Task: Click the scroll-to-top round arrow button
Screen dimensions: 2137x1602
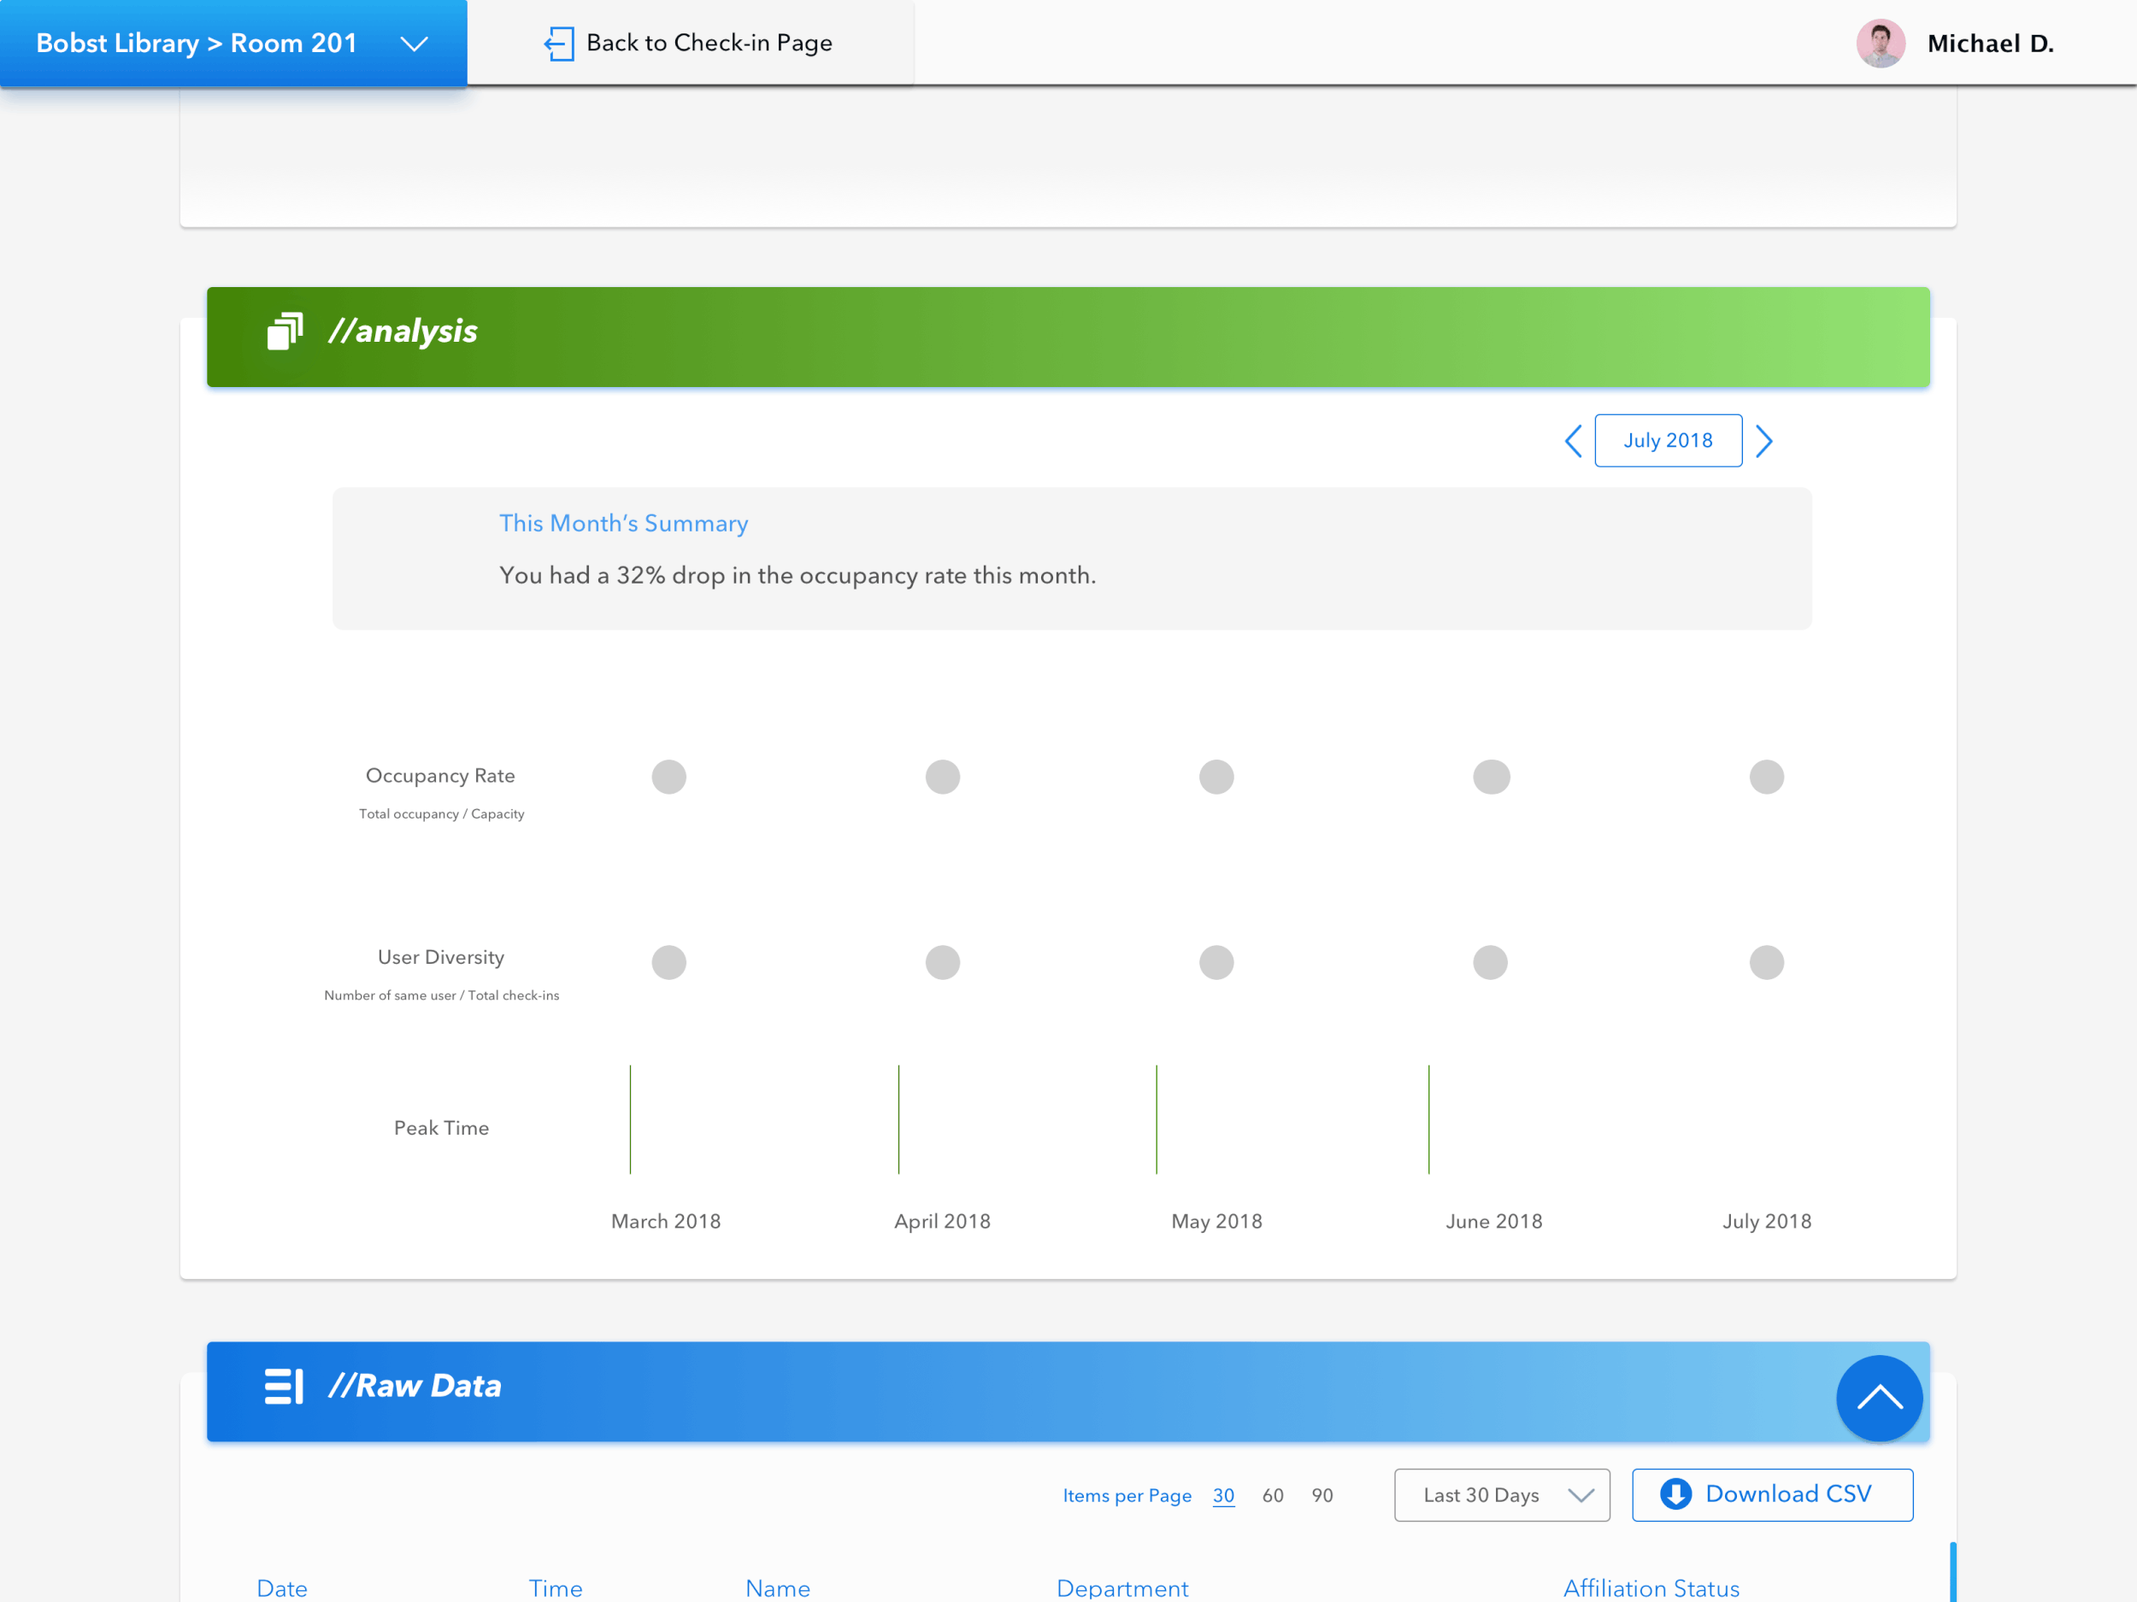Action: [1878, 1397]
